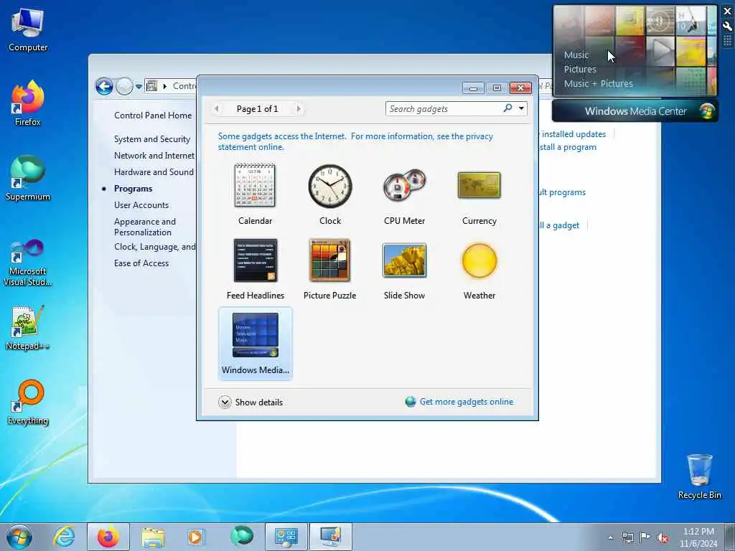Select the Slide Show gadget
Viewport: 735px width, 551px height.
point(404,269)
